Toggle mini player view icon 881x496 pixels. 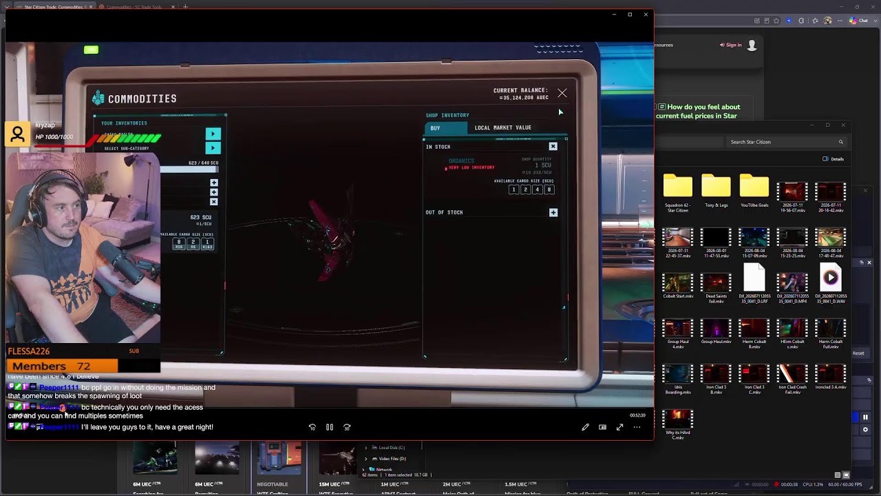click(x=602, y=427)
